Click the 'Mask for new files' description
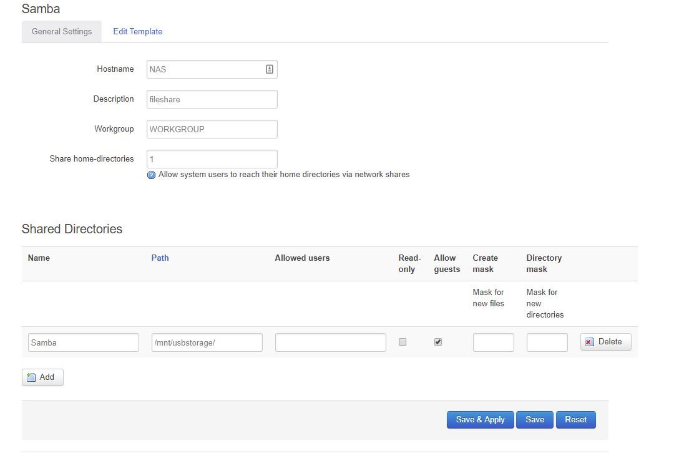Image resolution: width=674 pixels, height=456 pixels. coord(488,298)
